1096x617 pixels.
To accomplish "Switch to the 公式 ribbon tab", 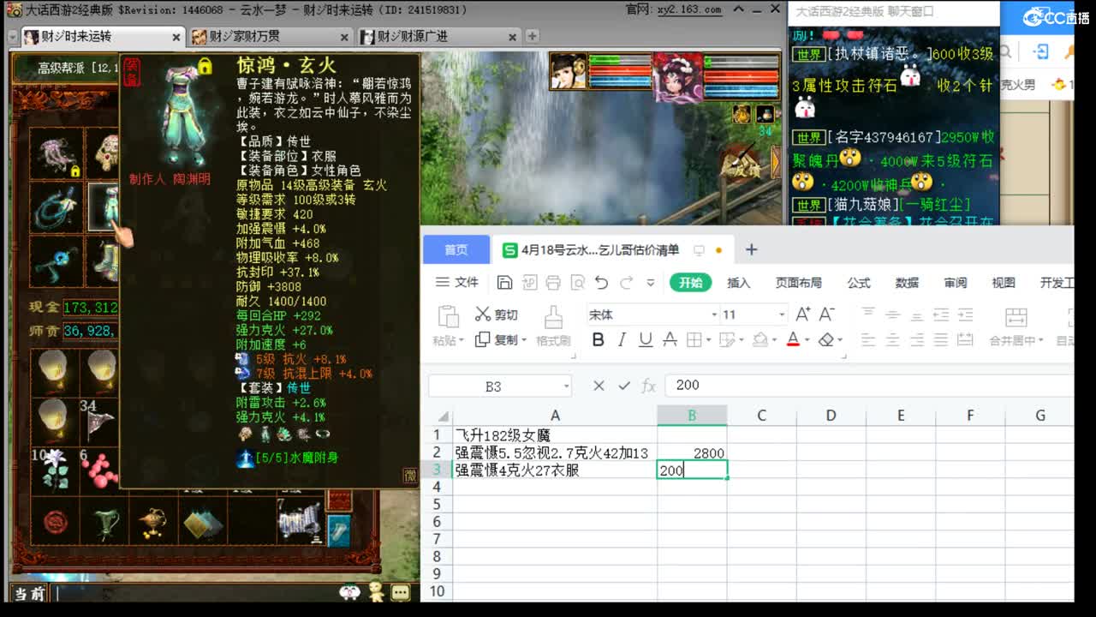I will click(859, 283).
